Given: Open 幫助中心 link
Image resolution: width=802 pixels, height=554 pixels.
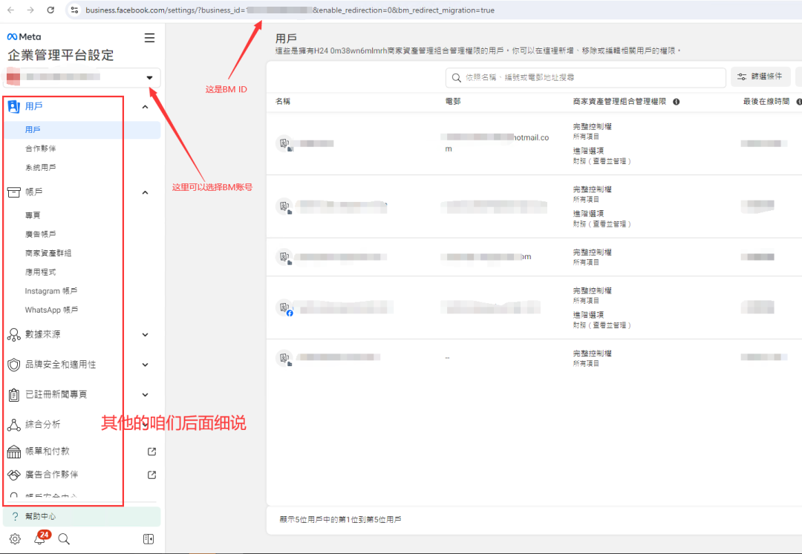Looking at the screenshot, I should (82, 517).
